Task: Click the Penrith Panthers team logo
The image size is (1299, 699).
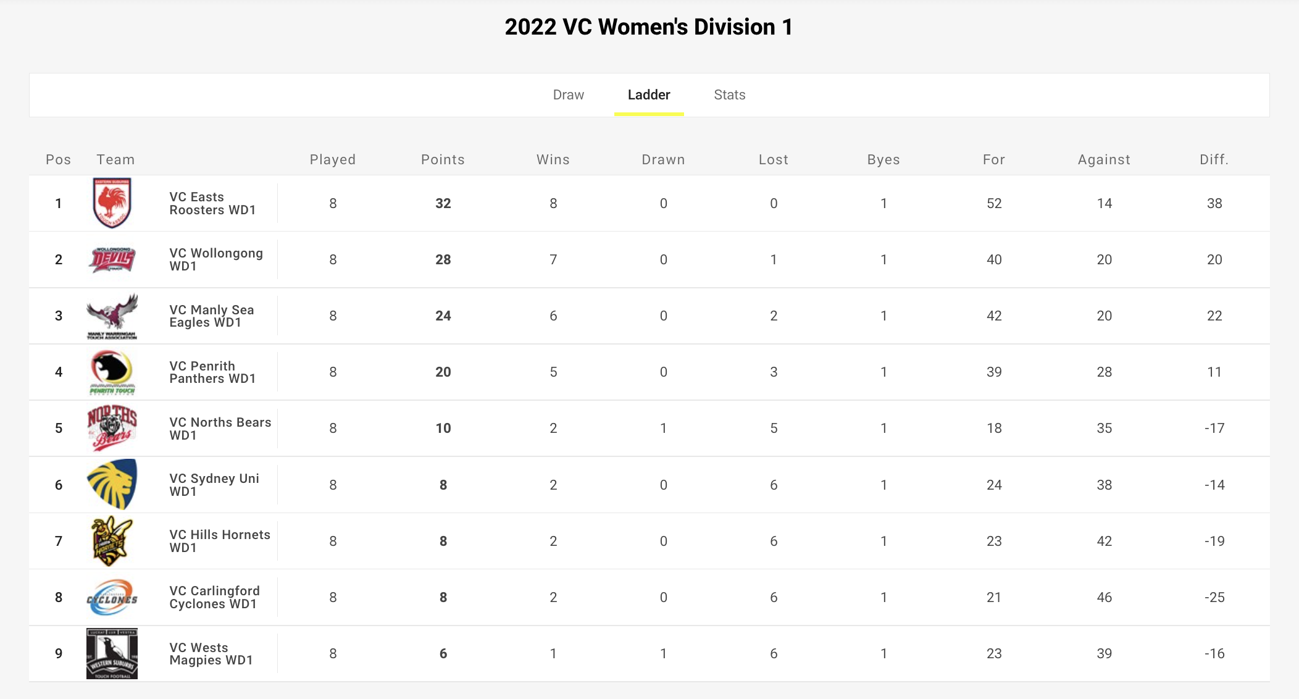Action: (x=112, y=372)
